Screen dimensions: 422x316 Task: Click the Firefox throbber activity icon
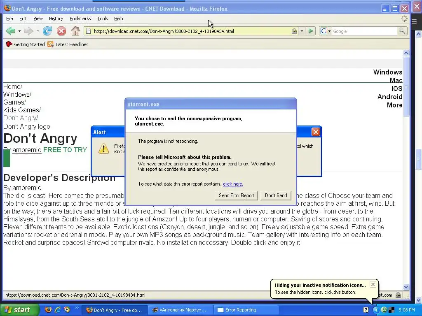click(x=404, y=19)
